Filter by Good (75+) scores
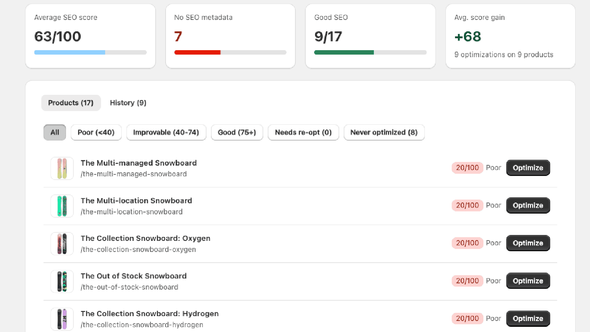Viewport: 590px width, 332px height. (237, 132)
